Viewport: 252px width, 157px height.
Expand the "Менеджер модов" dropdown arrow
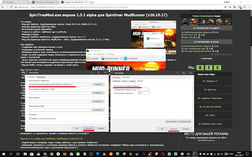coord(121,58)
